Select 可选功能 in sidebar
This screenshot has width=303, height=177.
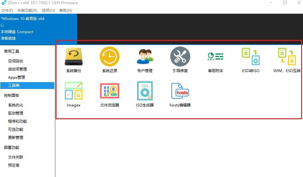click(16, 129)
